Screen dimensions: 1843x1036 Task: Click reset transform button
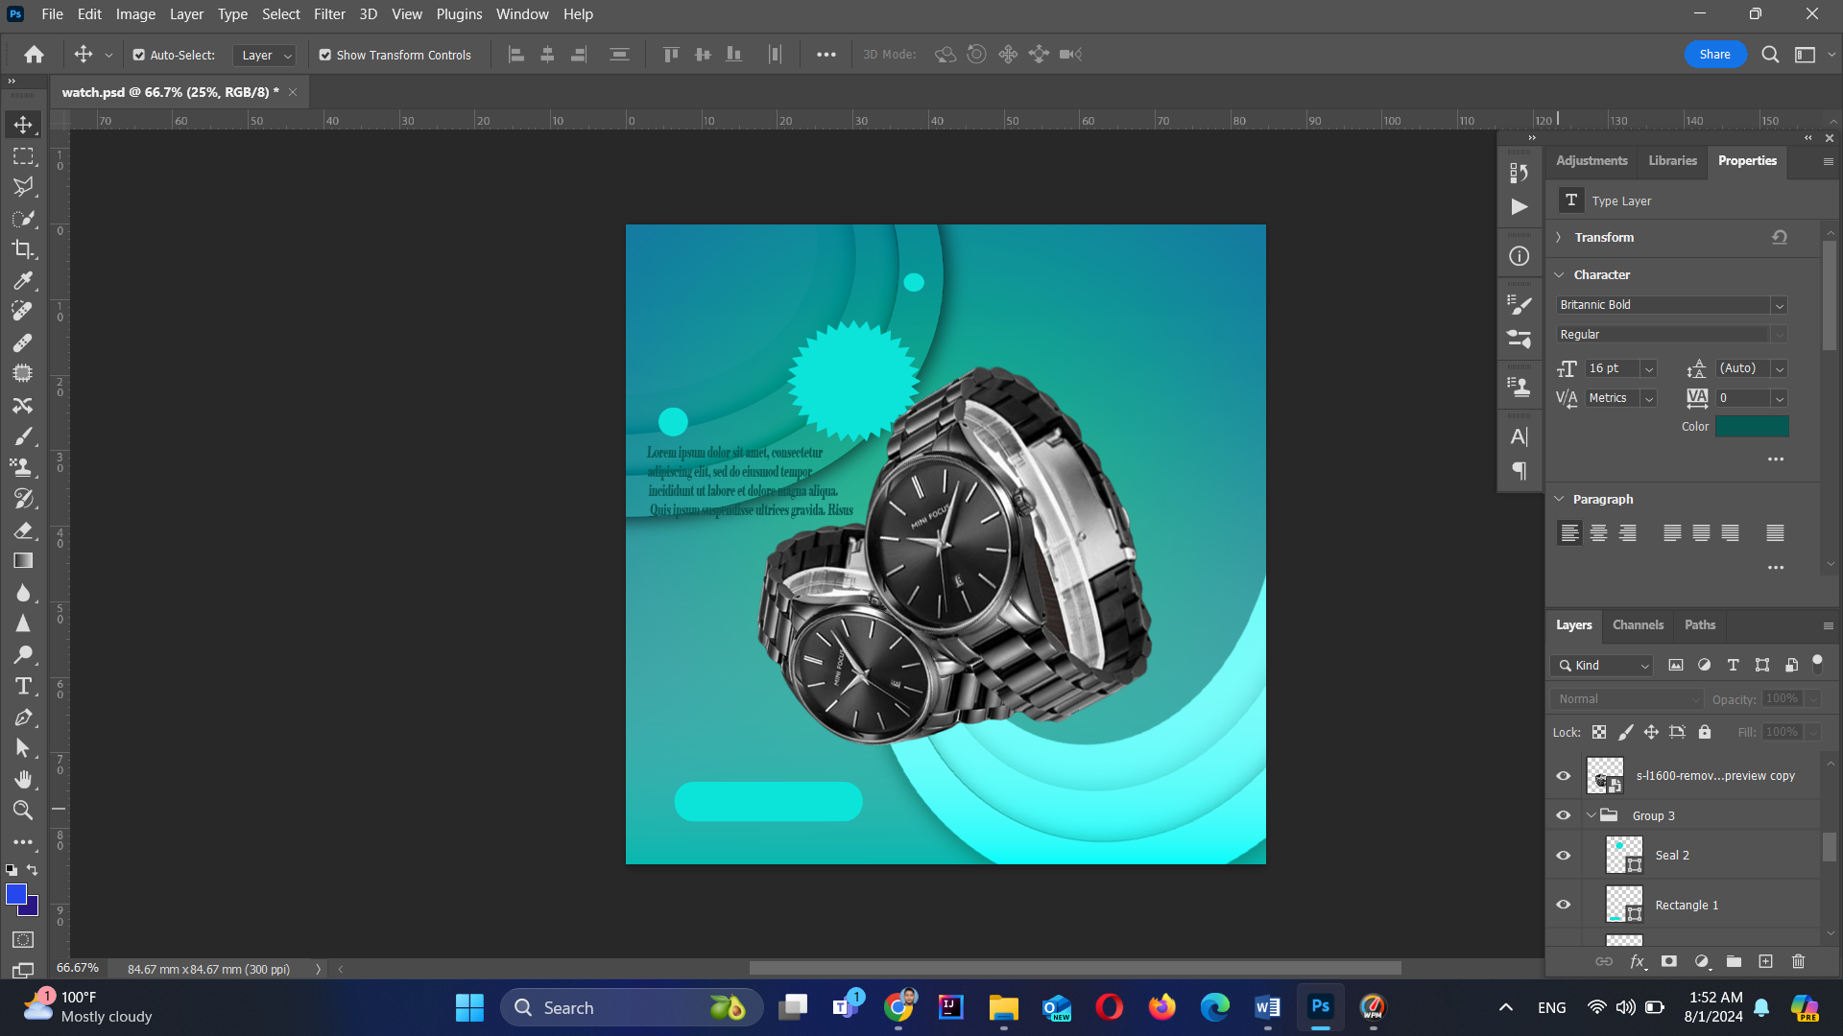pos(1780,237)
